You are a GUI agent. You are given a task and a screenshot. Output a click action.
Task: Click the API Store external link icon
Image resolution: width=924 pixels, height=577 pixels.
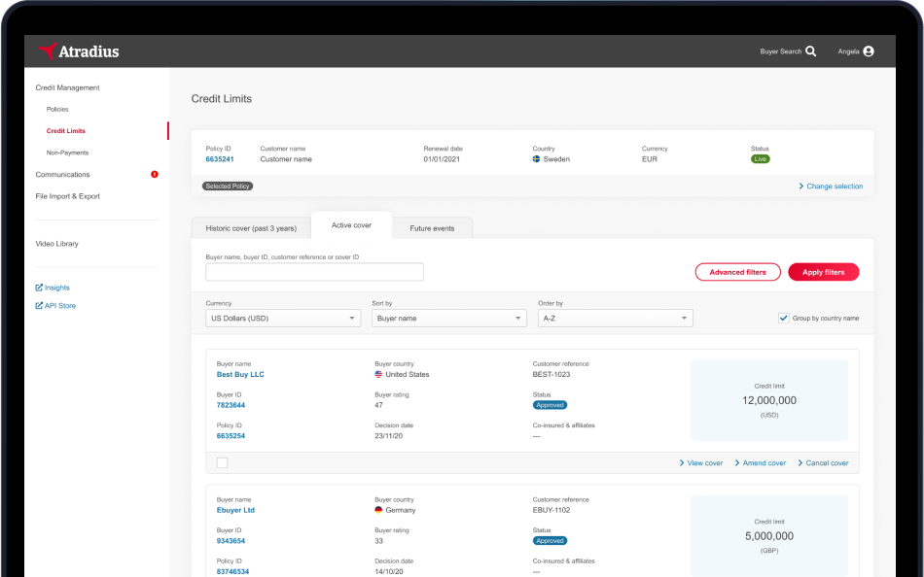point(39,306)
